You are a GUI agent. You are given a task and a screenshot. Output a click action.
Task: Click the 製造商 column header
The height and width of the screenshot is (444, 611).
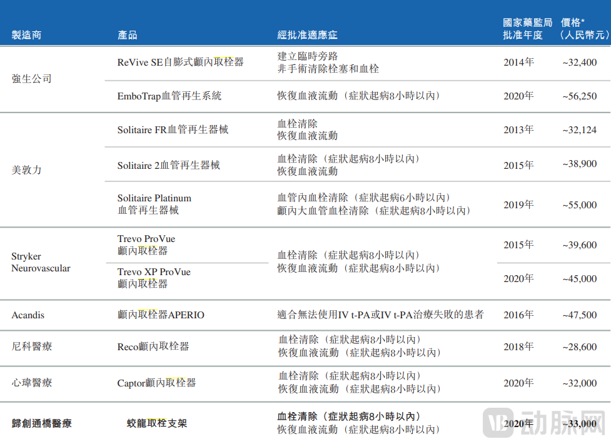[x=26, y=35]
